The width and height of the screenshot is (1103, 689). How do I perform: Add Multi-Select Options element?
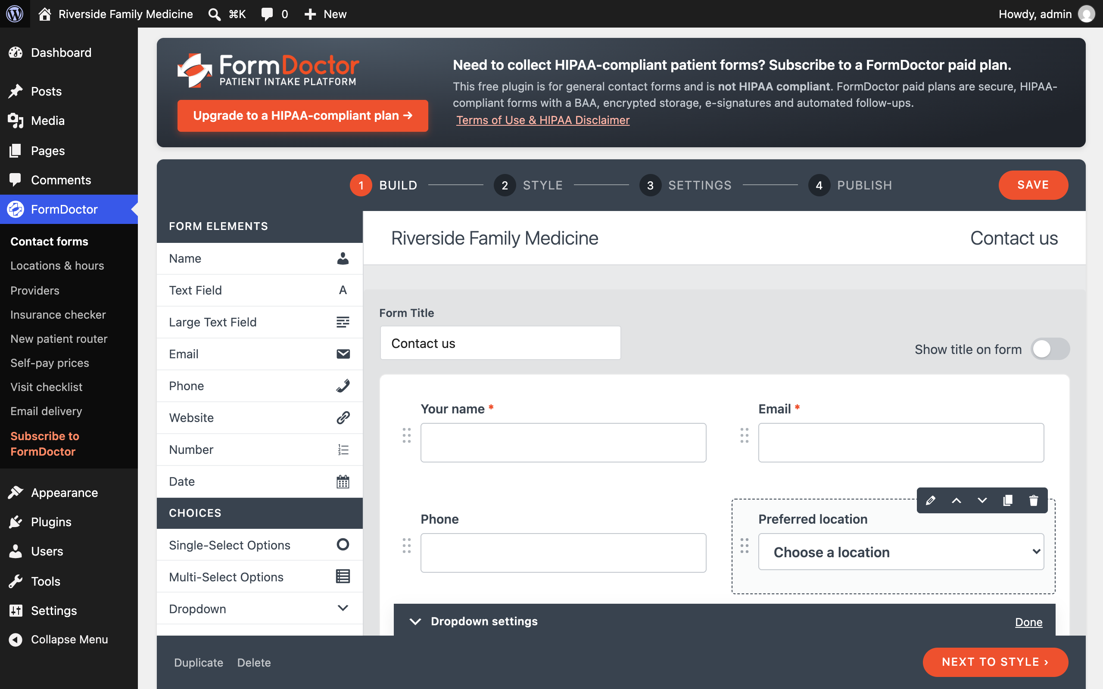259,577
